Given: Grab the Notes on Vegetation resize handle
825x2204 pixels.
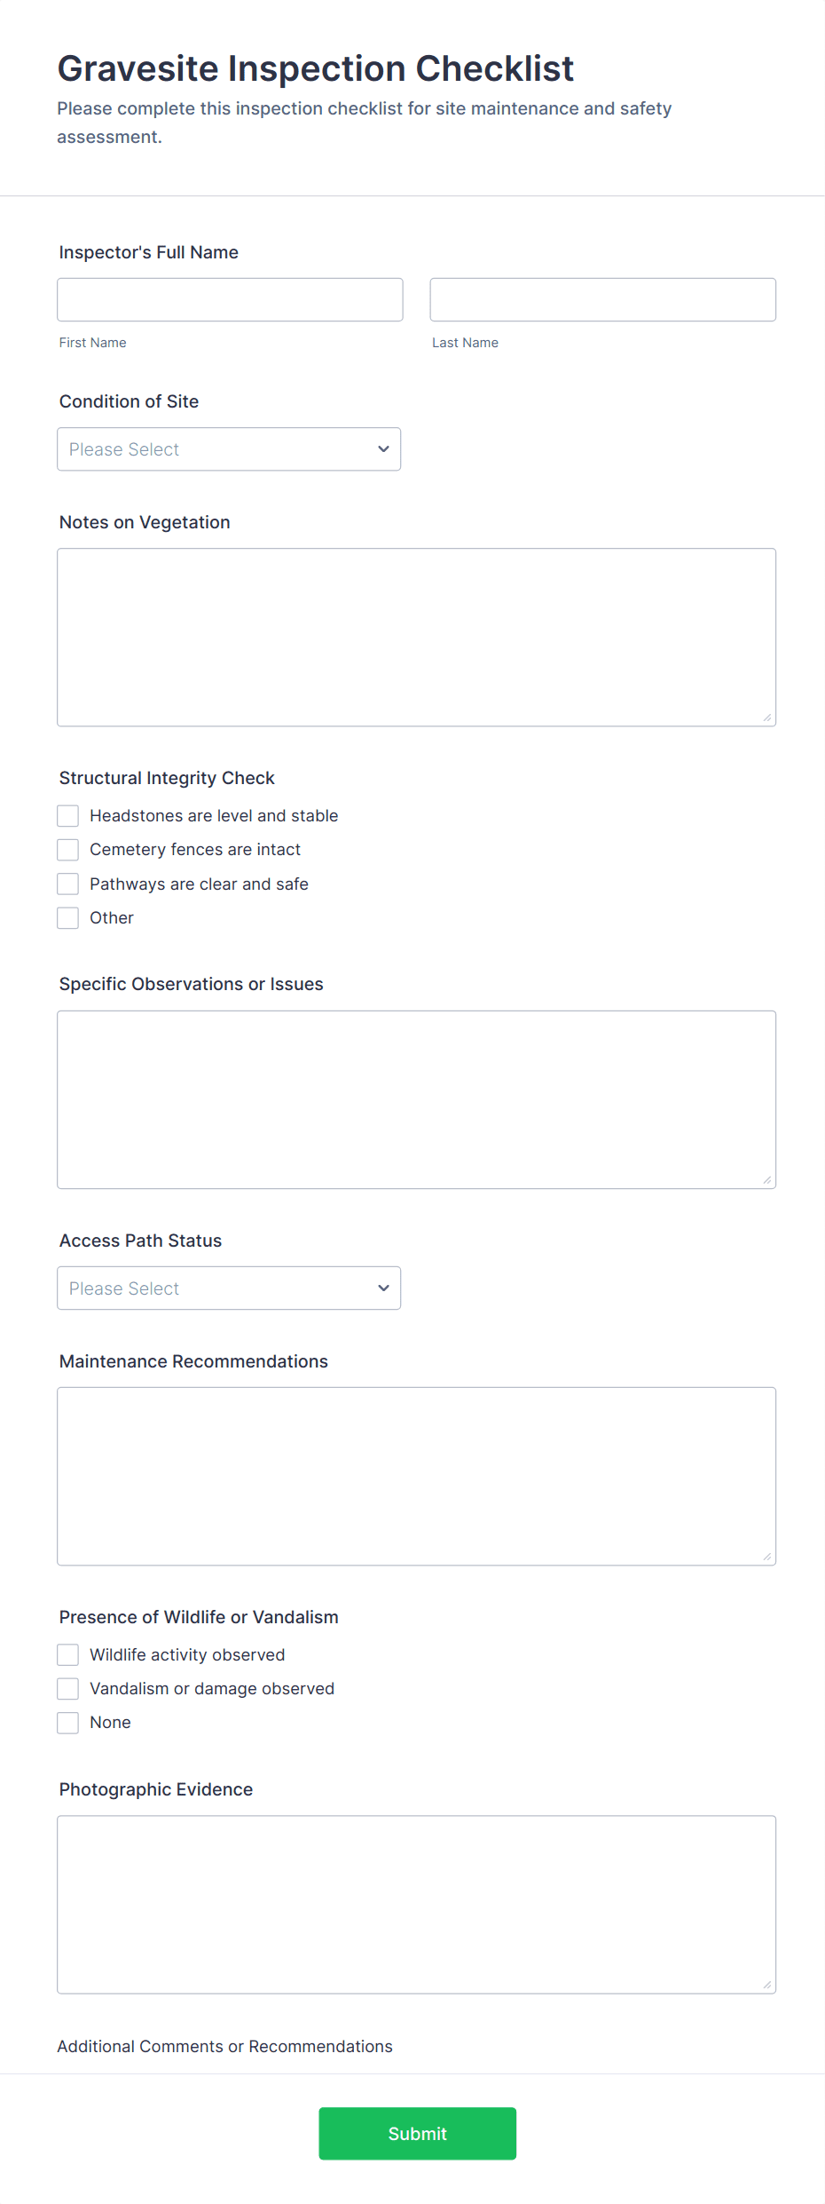Looking at the screenshot, I should tap(767, 717).
